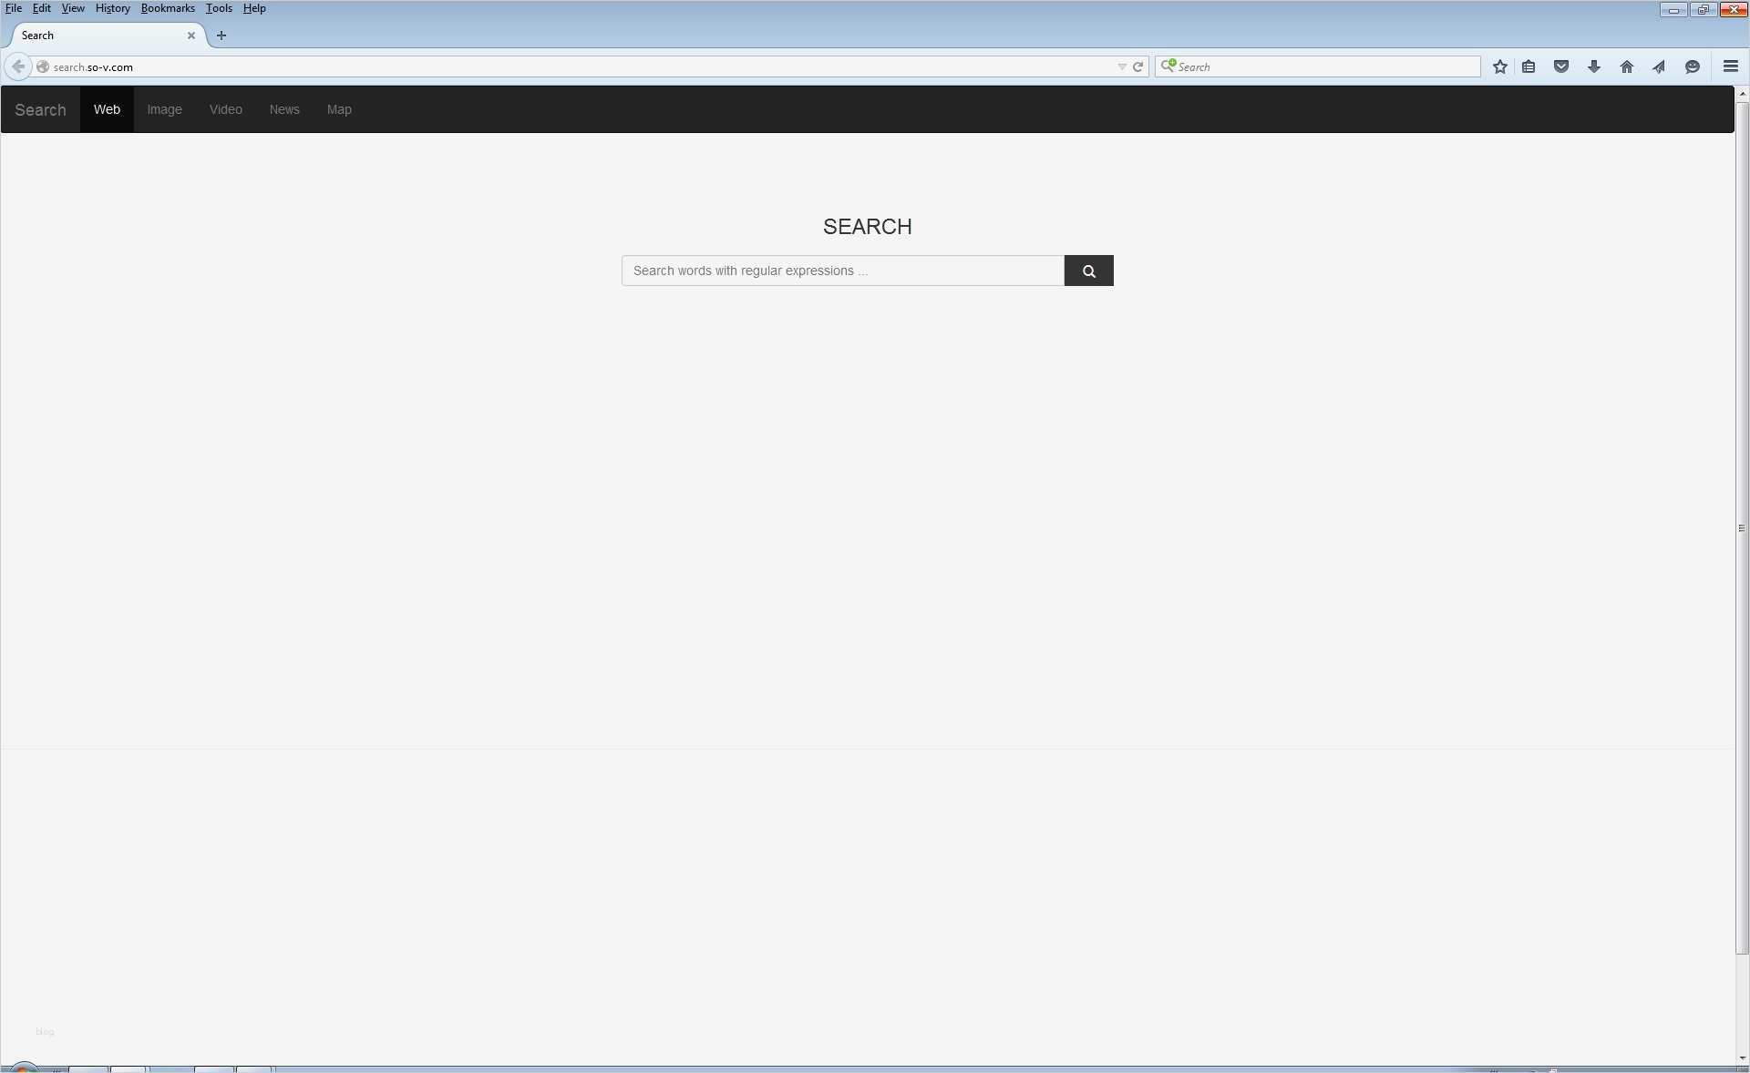Image resolution: width=1750 pixels, height=1073 pixels.
Task: Switch to the Image search tab
Action: [165, 109]
